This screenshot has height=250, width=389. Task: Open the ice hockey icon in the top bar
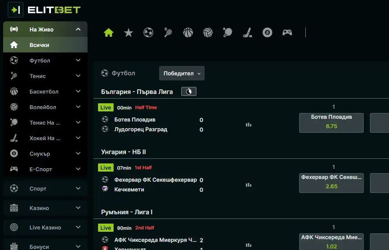tap(247, 33)
